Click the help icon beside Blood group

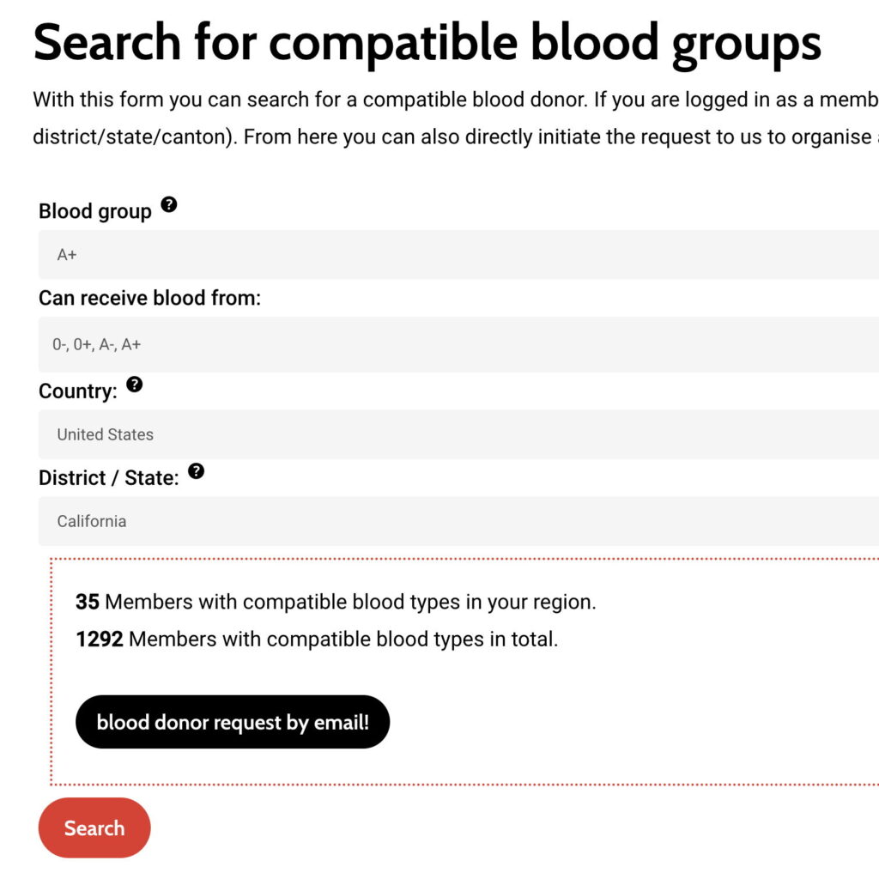point(169,204)
